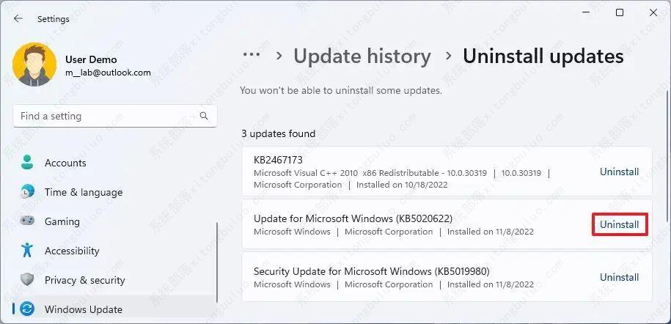Click the search magnifier icon
The width and height of the screenshot is (671, 324).
pyautogui.click(x=204, y=116)
